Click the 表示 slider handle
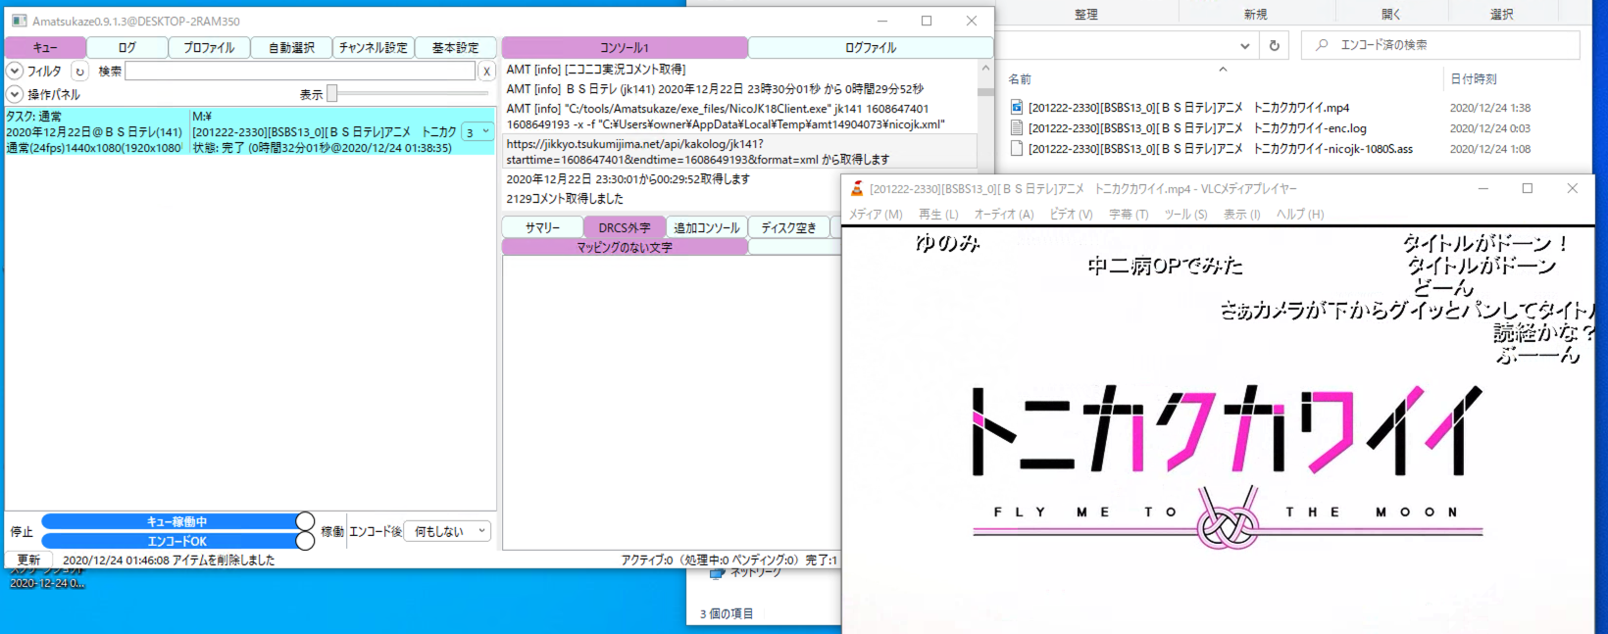The image size is (1608, 634). [332, 93]
